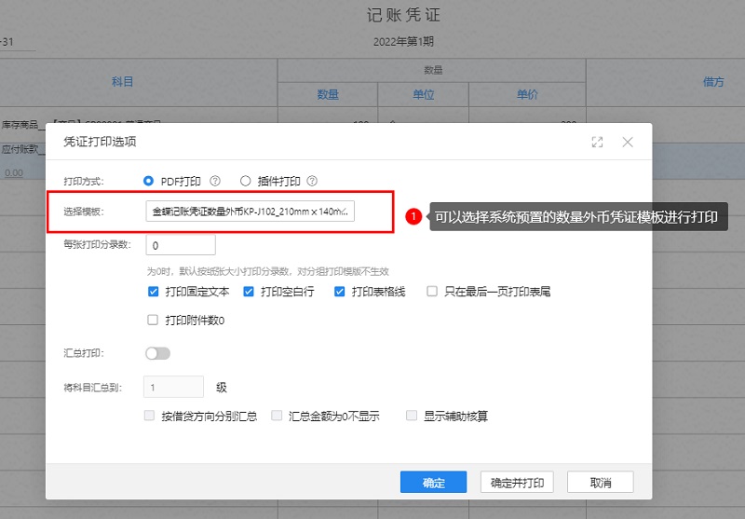Close the 凭证打印选项 dialog
745x519 pixels.
[x=628, y=143]
